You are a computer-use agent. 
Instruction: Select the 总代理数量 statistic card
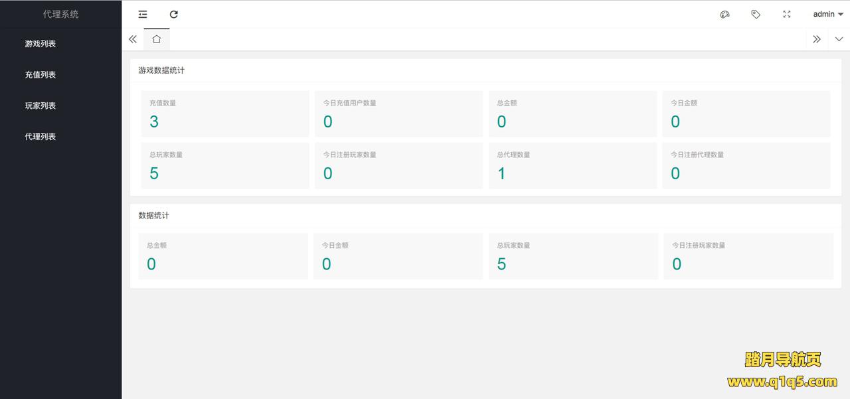(x=572, y=166)
